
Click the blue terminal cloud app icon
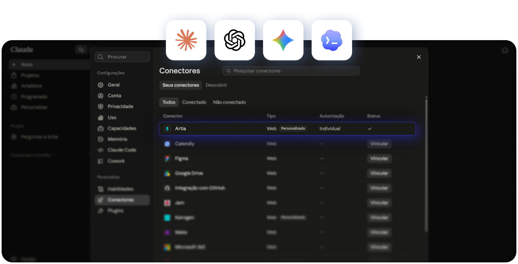pos(332,40)
